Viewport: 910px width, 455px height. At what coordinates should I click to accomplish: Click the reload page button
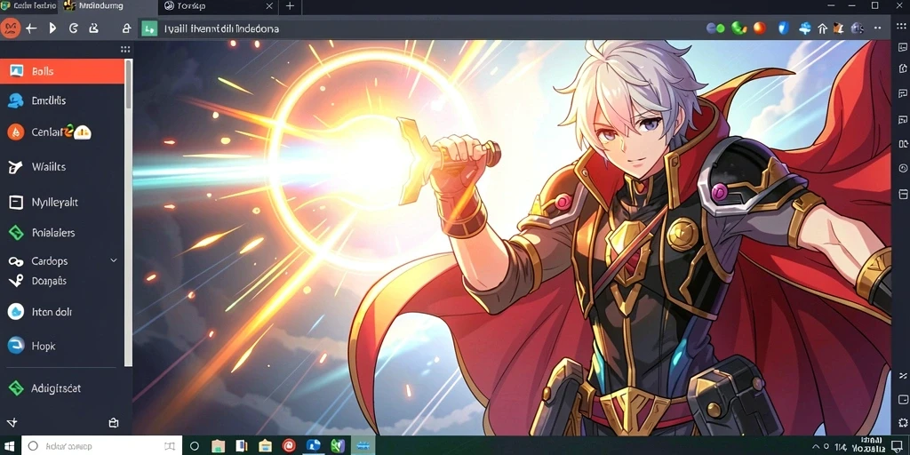tap(74, 28)
